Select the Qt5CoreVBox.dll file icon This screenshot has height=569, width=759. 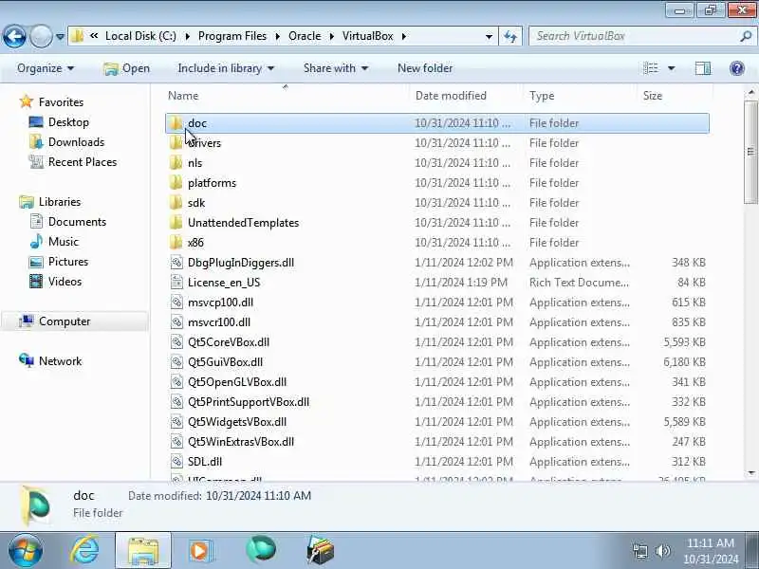[176, 341]
